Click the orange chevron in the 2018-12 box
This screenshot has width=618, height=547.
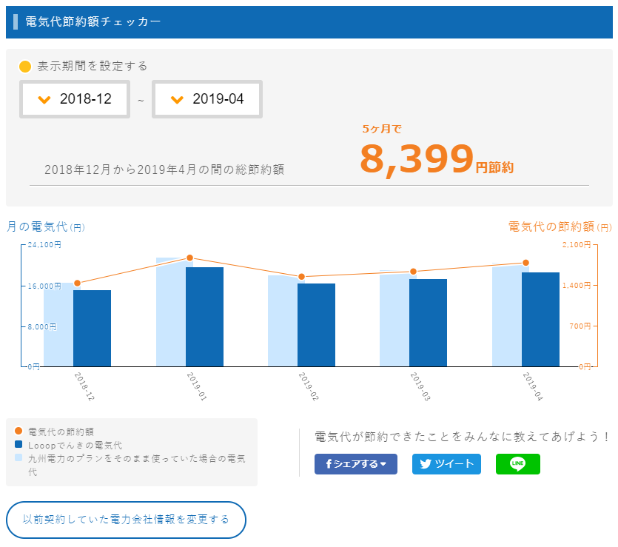tap(44, 99)
